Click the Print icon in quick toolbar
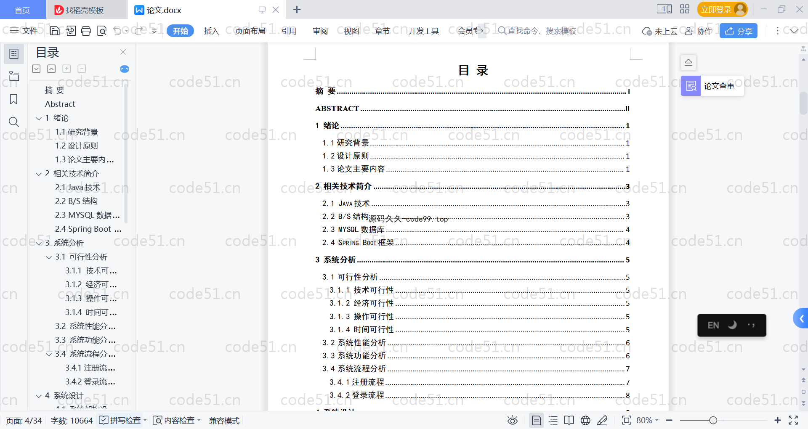The width and height of the screenshot is (808, 429). tap(86, 31)
